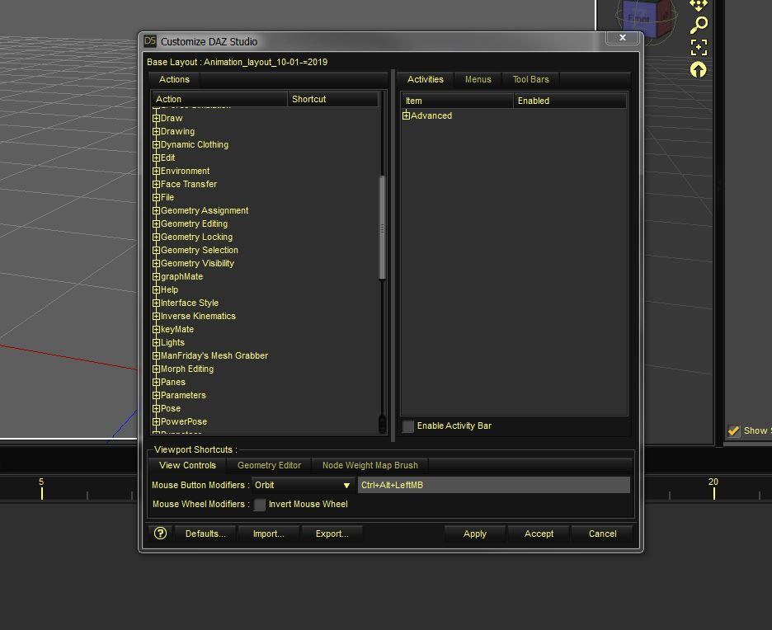Click the Export... button

(332, 534)
